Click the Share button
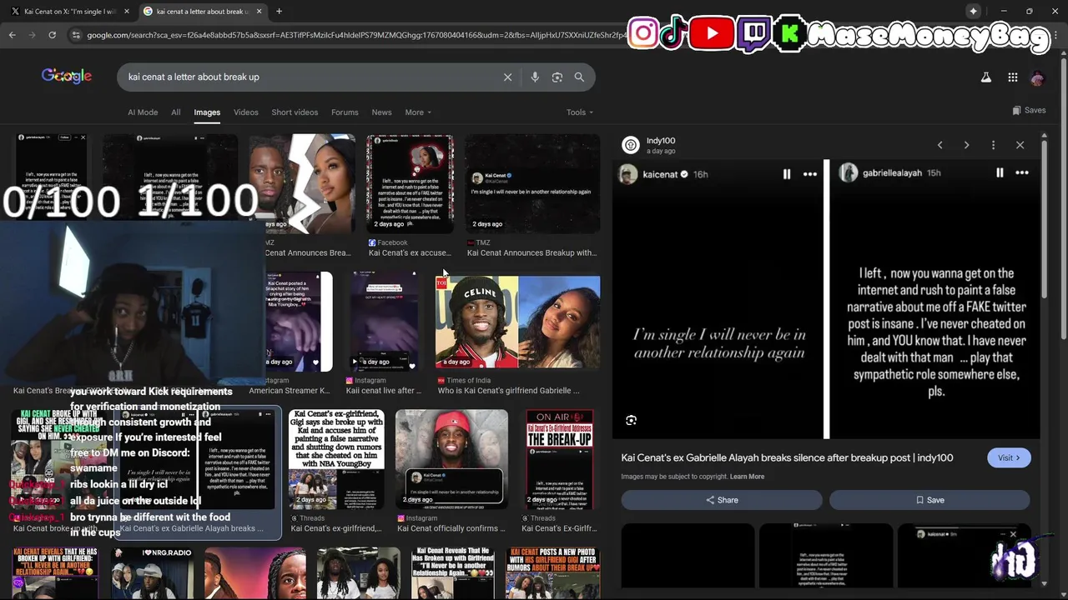Image resolution: width=1068 pixels, height=600 pixels. click(722, 500)
